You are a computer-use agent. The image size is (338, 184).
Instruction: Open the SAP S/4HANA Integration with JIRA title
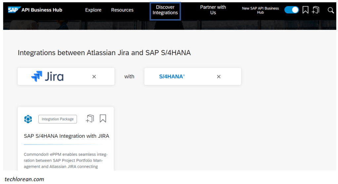[x=66, y=136]
